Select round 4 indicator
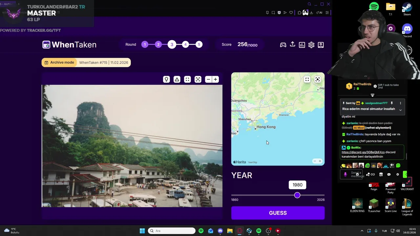 point(185,45)
